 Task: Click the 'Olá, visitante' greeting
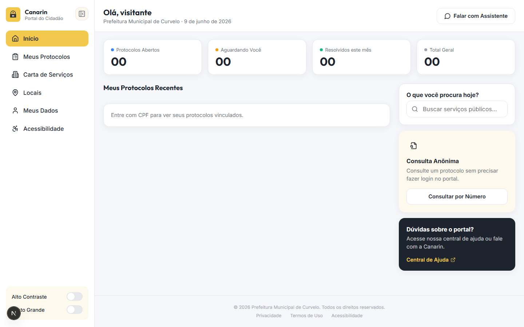[127, 13]
